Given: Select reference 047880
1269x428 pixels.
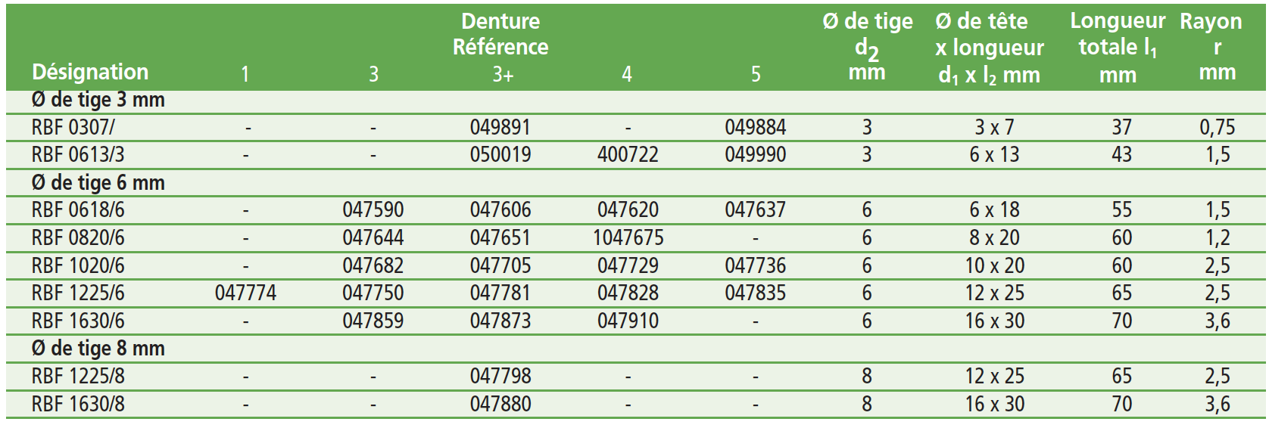Looking at the screenshot, I should 500,405.
